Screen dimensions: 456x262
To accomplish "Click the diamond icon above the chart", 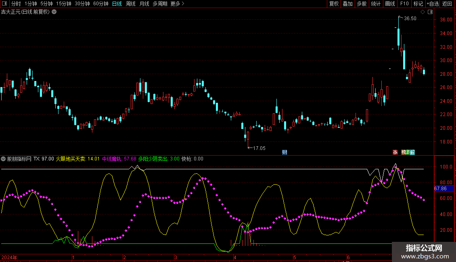I will (423, 12).
